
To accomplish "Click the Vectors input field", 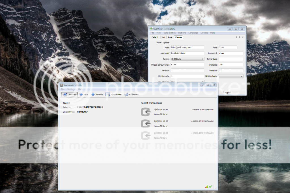I will [187, 70].
